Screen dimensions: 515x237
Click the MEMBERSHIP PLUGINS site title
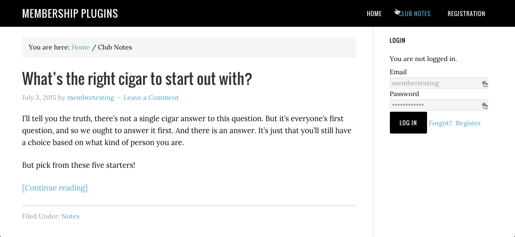[70, 14]
